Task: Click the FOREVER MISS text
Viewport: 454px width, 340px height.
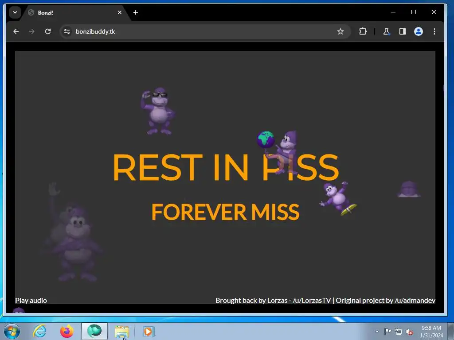Action: pos(225,212)
